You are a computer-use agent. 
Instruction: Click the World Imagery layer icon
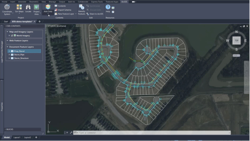(x=15, y=36)
